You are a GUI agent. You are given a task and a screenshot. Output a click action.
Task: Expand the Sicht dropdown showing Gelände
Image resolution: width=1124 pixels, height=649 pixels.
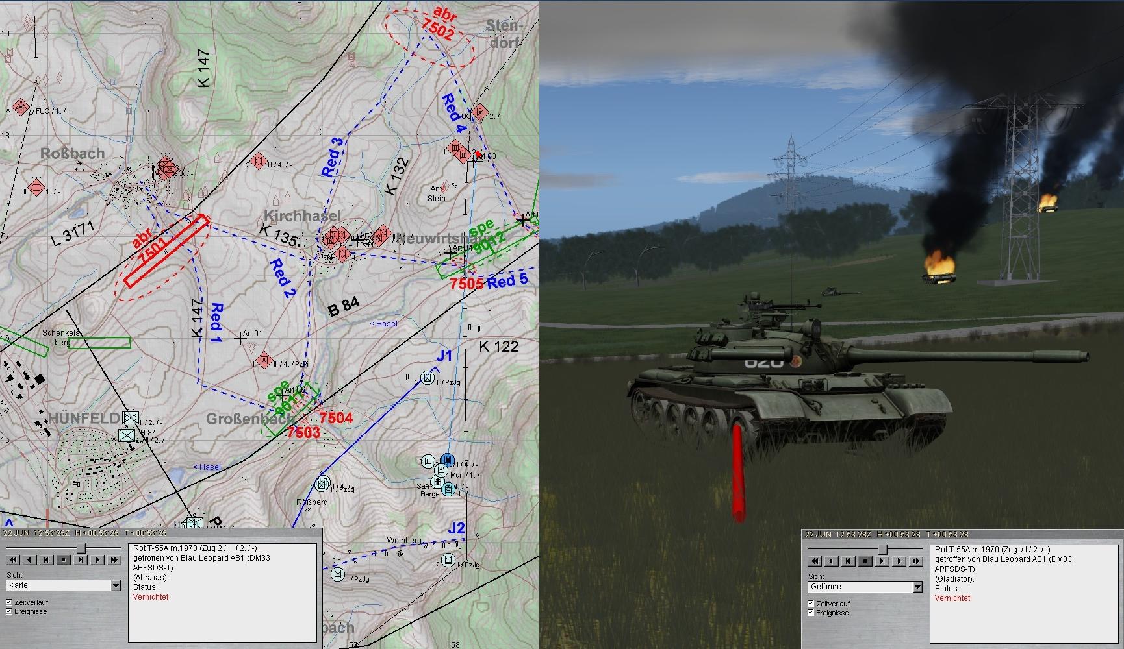(x=917, y=587)
